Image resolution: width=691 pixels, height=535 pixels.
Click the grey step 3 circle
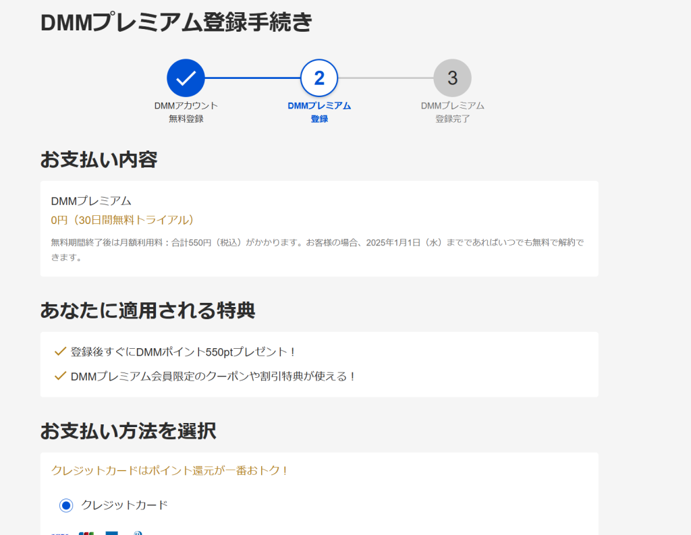[452, 78]
